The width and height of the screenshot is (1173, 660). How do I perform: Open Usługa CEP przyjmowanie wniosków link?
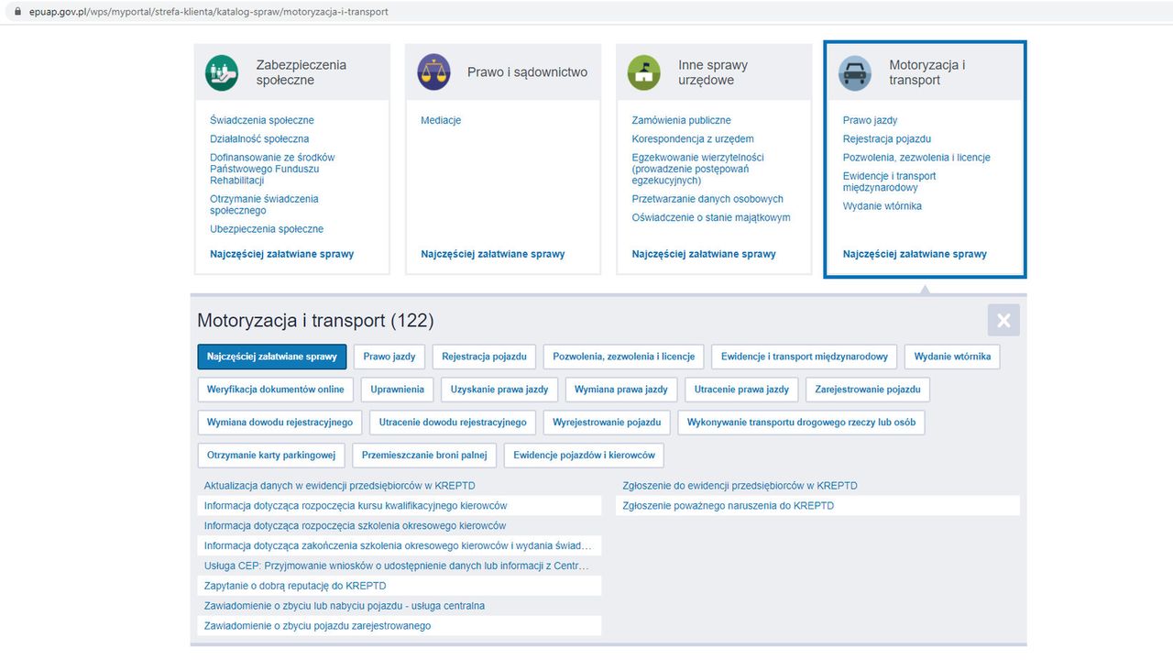[x=398, y=566]
